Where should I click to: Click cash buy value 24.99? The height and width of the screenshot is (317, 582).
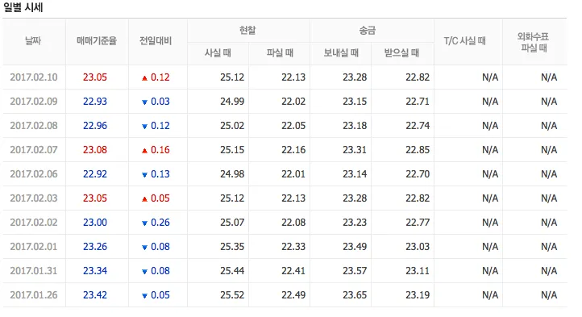coord(232,101)
